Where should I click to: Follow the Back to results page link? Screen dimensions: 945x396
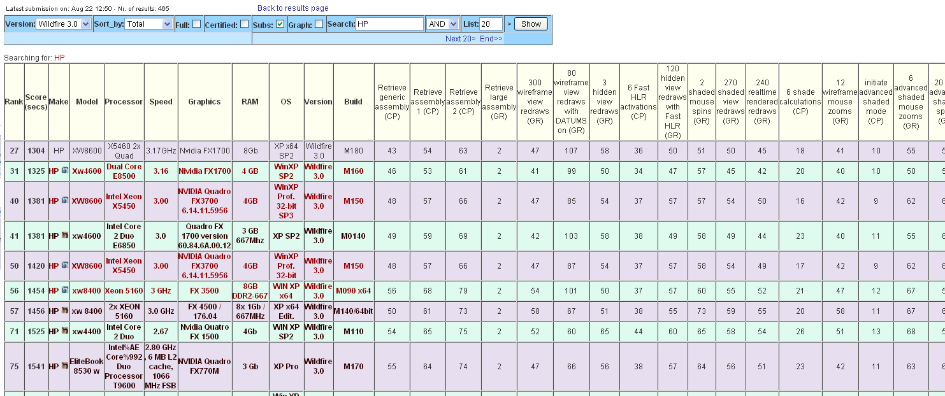pyautogui.click(x=293, y=8)
